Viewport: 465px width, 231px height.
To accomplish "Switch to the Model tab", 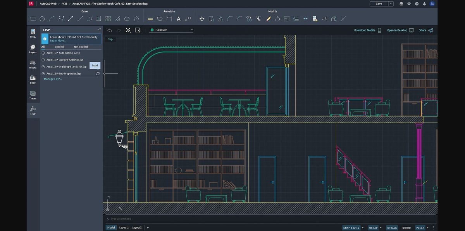I will click(111, 228).
